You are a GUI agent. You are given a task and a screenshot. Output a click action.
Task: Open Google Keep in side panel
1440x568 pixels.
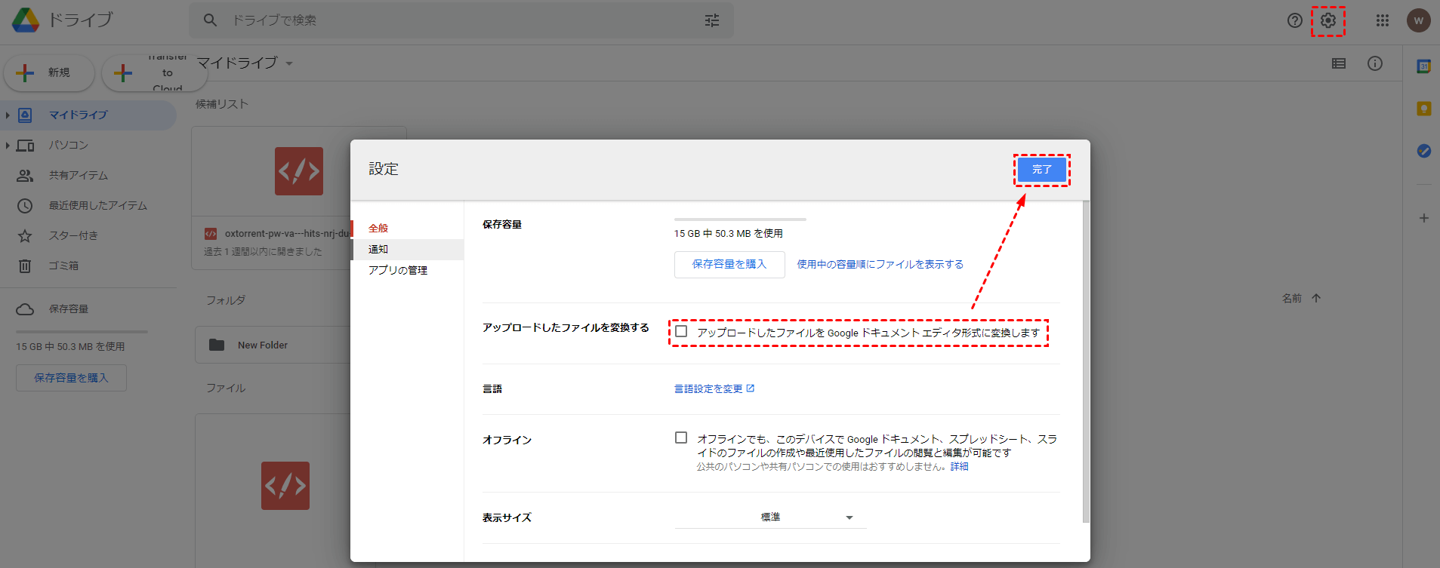pyautogui.click(x=1423, y=109)
